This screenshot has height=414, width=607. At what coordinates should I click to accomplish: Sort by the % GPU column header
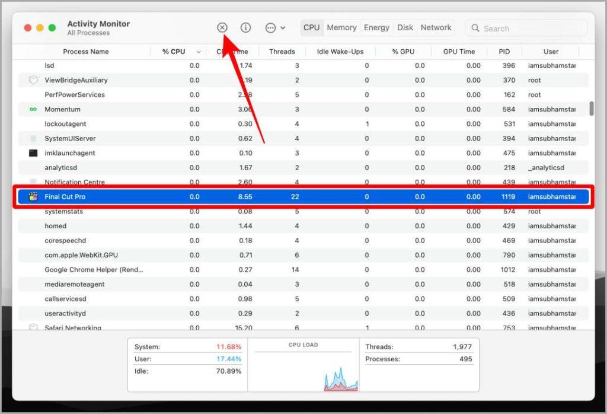(x=403, y=52)
